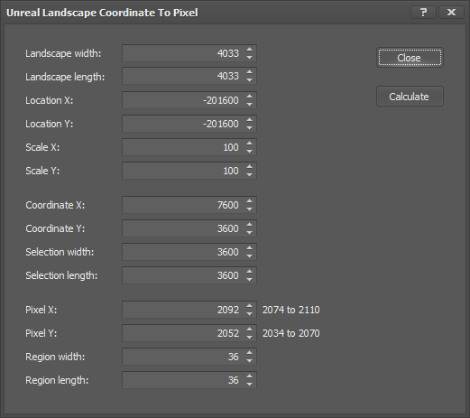
Task: Decrease Pixel Y with down arrow
Action: [x=249, y=337]
